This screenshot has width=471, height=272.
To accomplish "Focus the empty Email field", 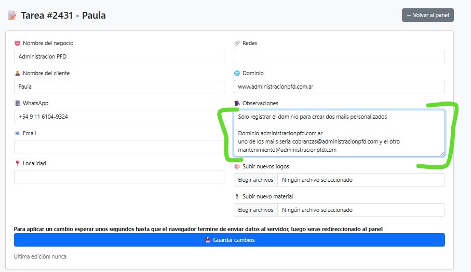I will (119, 147).
